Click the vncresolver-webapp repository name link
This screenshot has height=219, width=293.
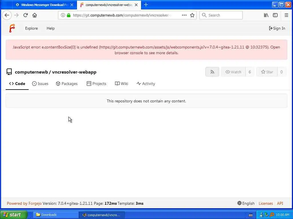click(x=74, y=72)
